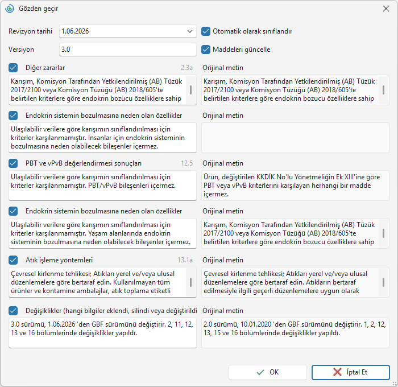Edit the first Endokrin sistemin text box mentioning İnsanlar
The width and height of the screenshot is (398, 387).
coord(102,138)
